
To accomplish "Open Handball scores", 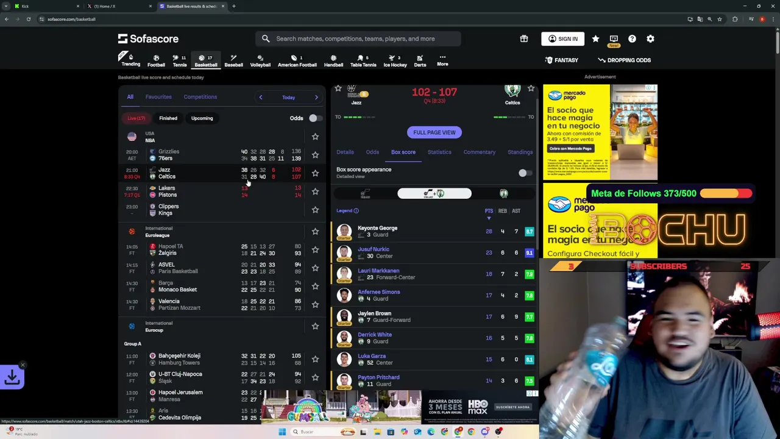I will click(333, 60).
